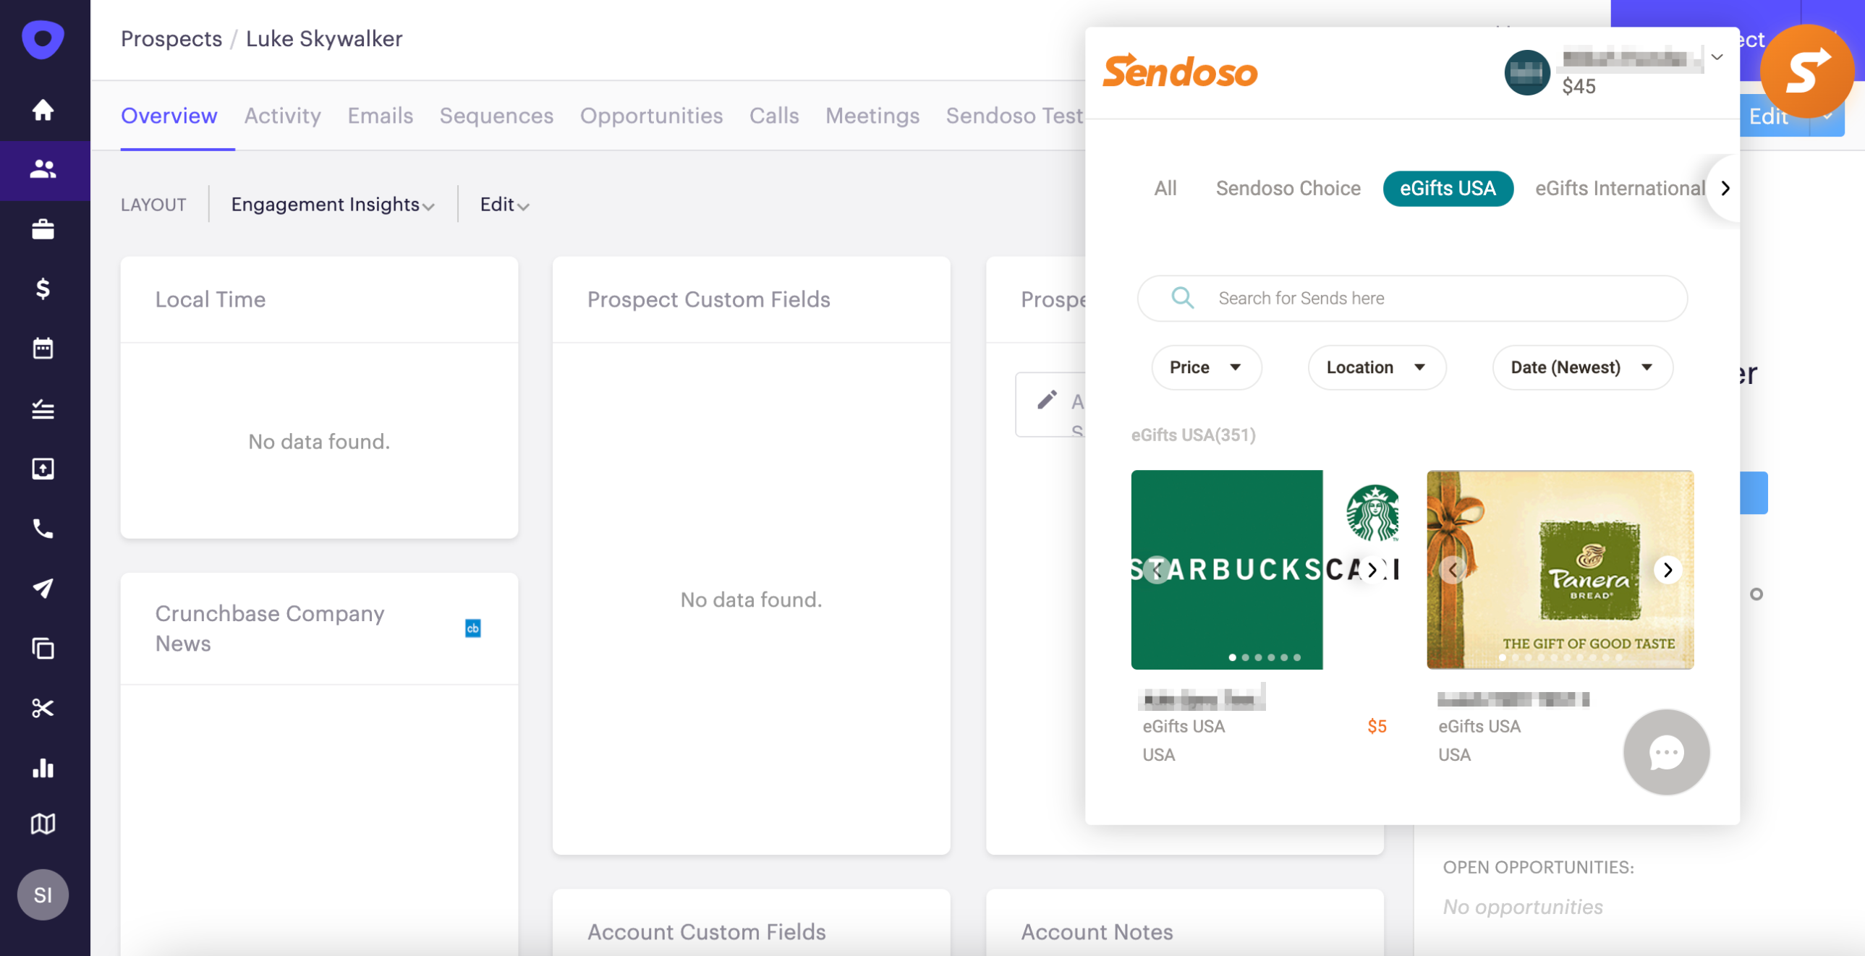Switch to the Opportunities tab
Screen dimensions: 1865x956
point(651,116)
